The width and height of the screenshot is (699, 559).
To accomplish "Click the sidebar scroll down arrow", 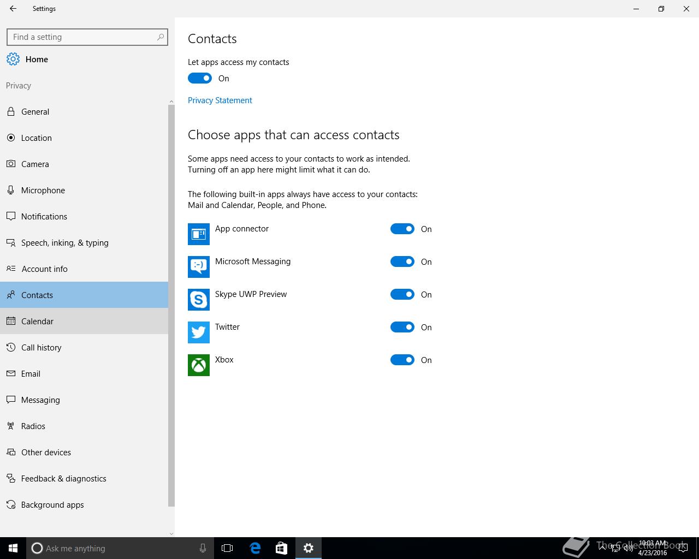I will (171, 533).
